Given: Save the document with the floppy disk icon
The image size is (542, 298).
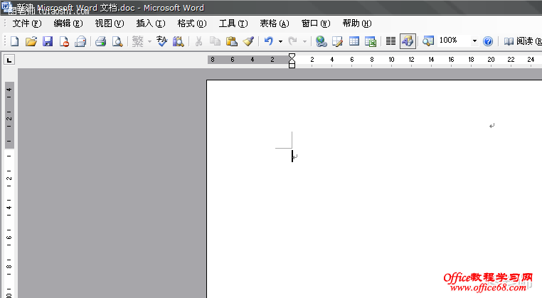Looking at the screenshot, I should (47, 41).
